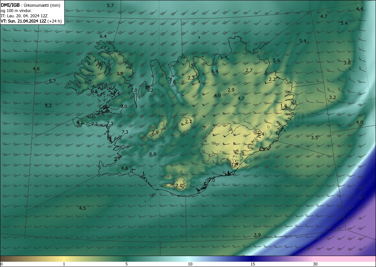The image size is (376, 267).
Task: Click the valid time "VT: Sun. 21.04.2024 12Z"
Action: (x=23, y=21)
